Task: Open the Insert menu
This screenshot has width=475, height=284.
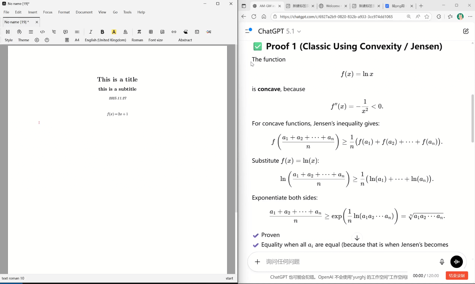Action: click(x=33, y=12)
